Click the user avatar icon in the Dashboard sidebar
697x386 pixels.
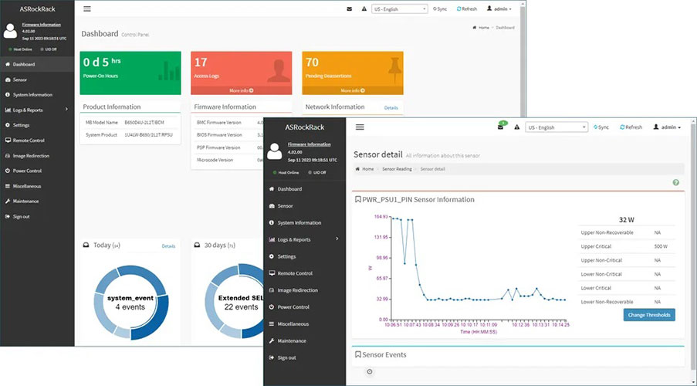pos(10,31)
